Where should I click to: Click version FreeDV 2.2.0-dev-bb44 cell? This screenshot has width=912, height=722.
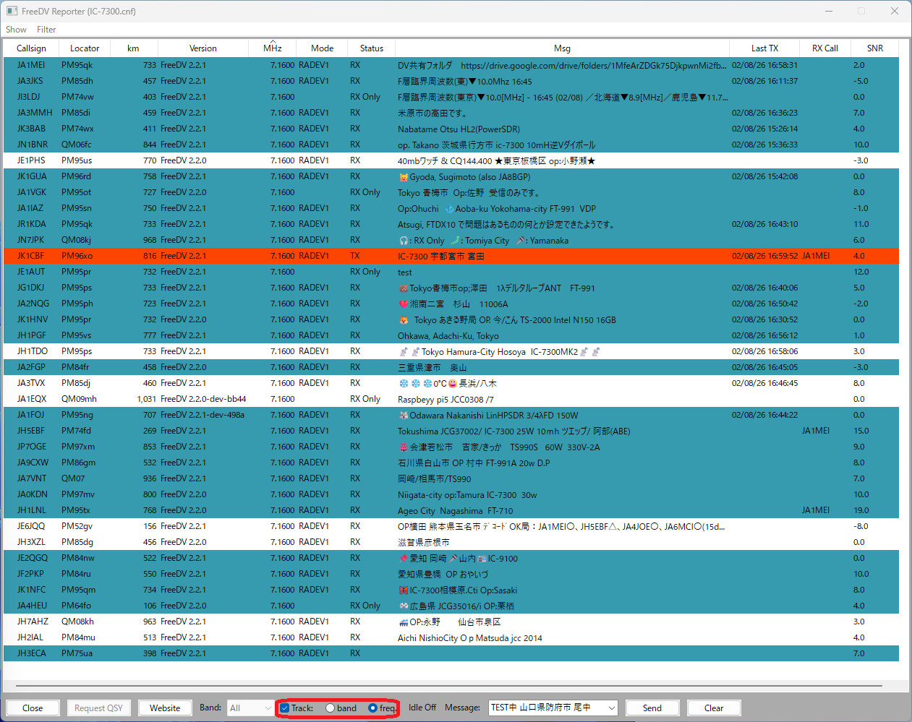tap(203, 399)
